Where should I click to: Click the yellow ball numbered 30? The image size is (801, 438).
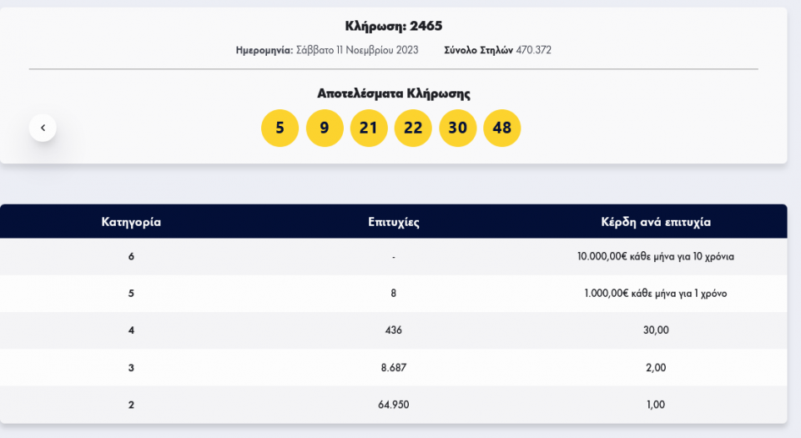(x=458, y=128)
